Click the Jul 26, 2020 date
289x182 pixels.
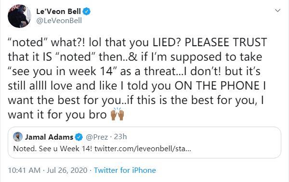point(67,170)
